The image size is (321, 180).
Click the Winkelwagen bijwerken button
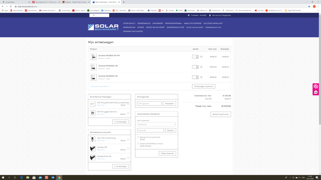tap(203, 86)
